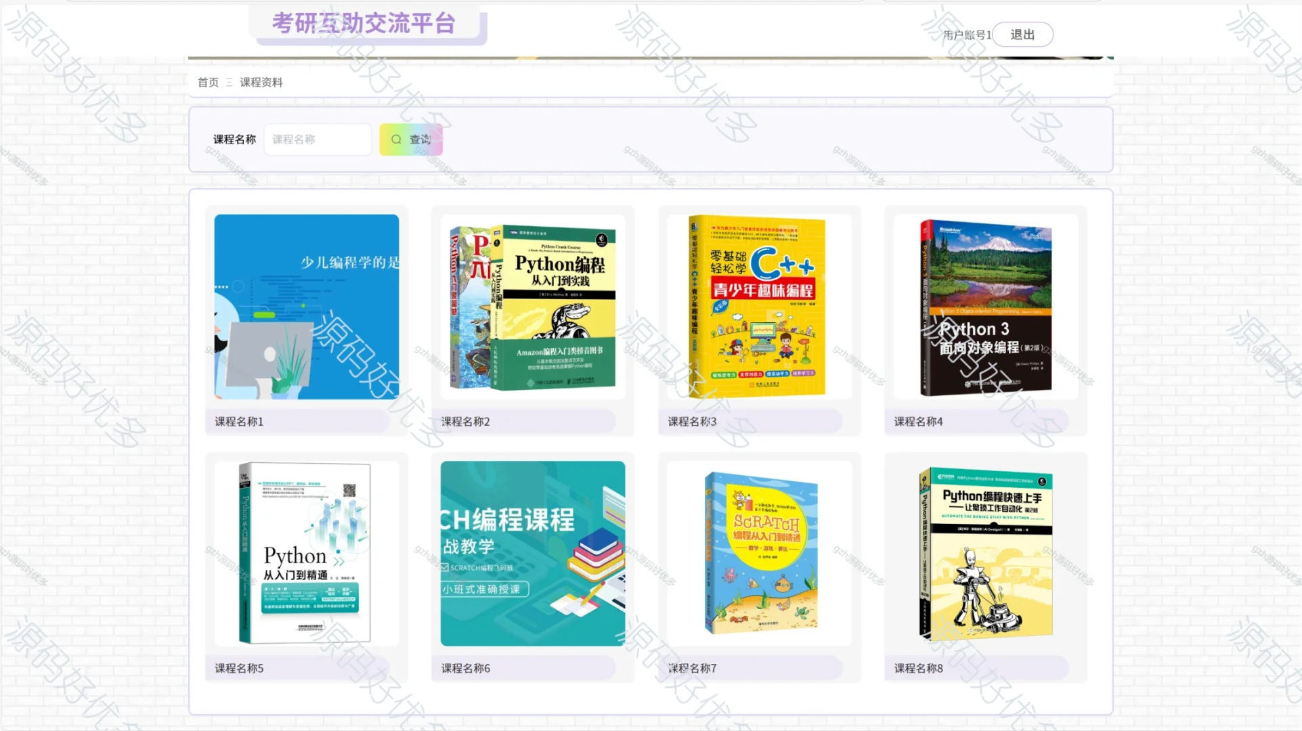Click the search magnifier icon in 查询 button
Screen dimensions: 1302x731
[396, 139]
